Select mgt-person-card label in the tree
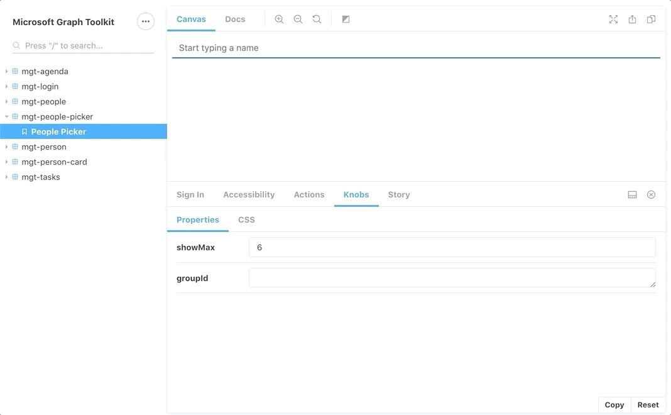Image resolution: width=671 pixels, height=415 pixels. (x=55, y=162)
